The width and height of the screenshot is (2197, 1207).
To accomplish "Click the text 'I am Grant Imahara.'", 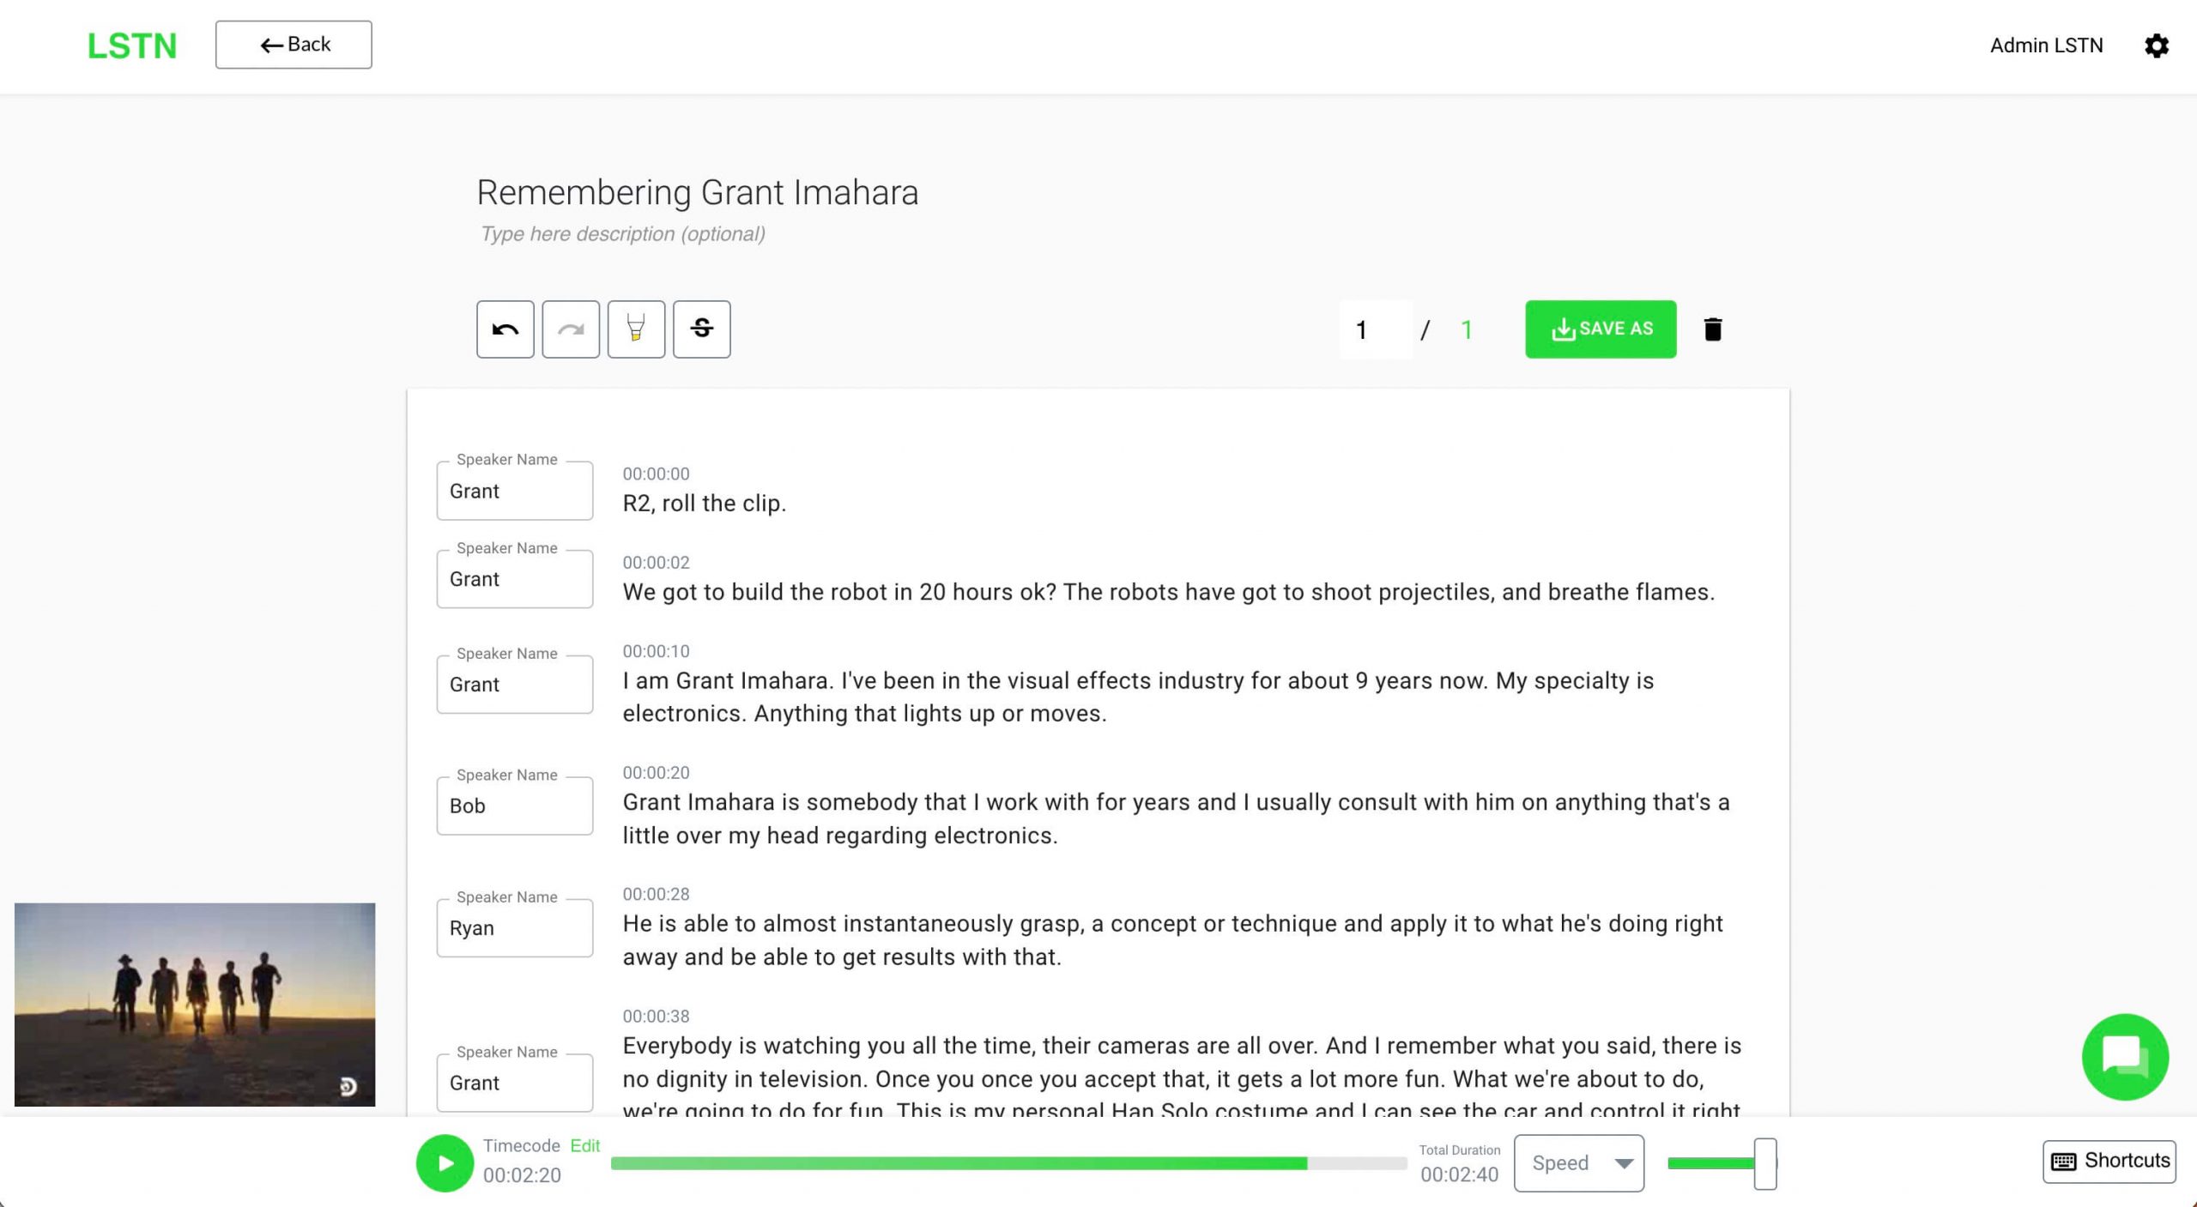I will 728,681.
